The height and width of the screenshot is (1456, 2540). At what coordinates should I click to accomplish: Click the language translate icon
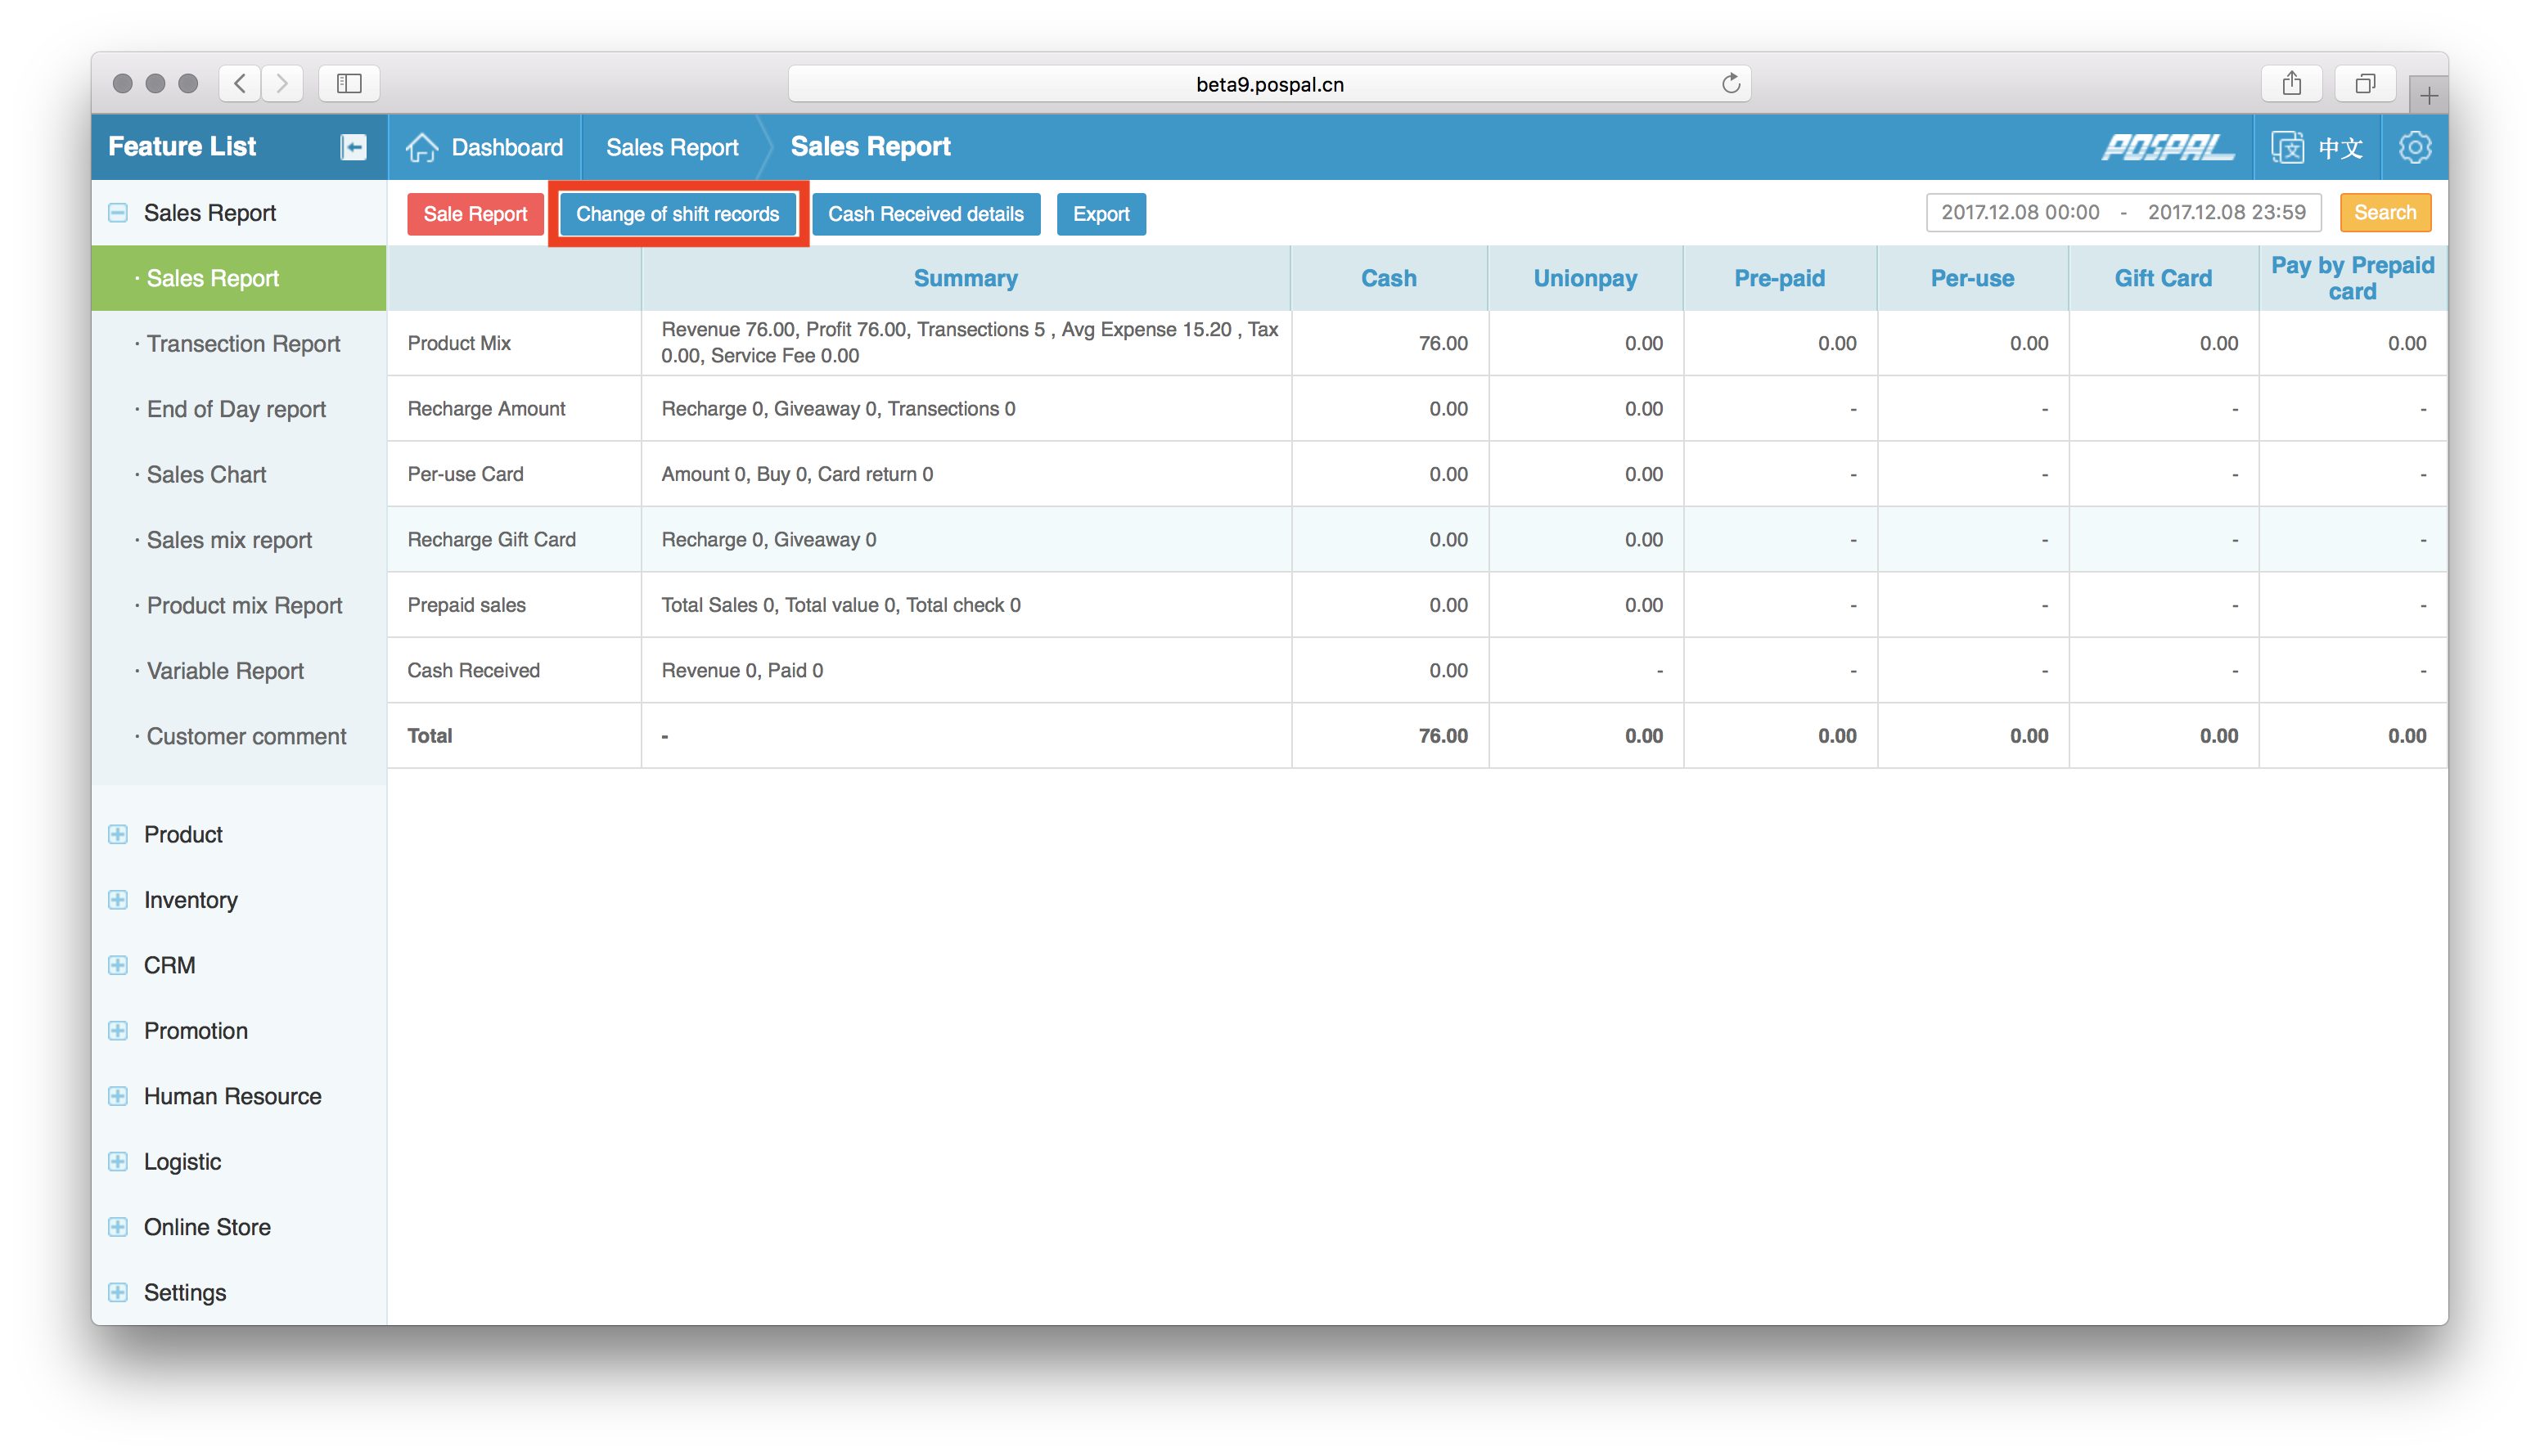pos(2287,147)
